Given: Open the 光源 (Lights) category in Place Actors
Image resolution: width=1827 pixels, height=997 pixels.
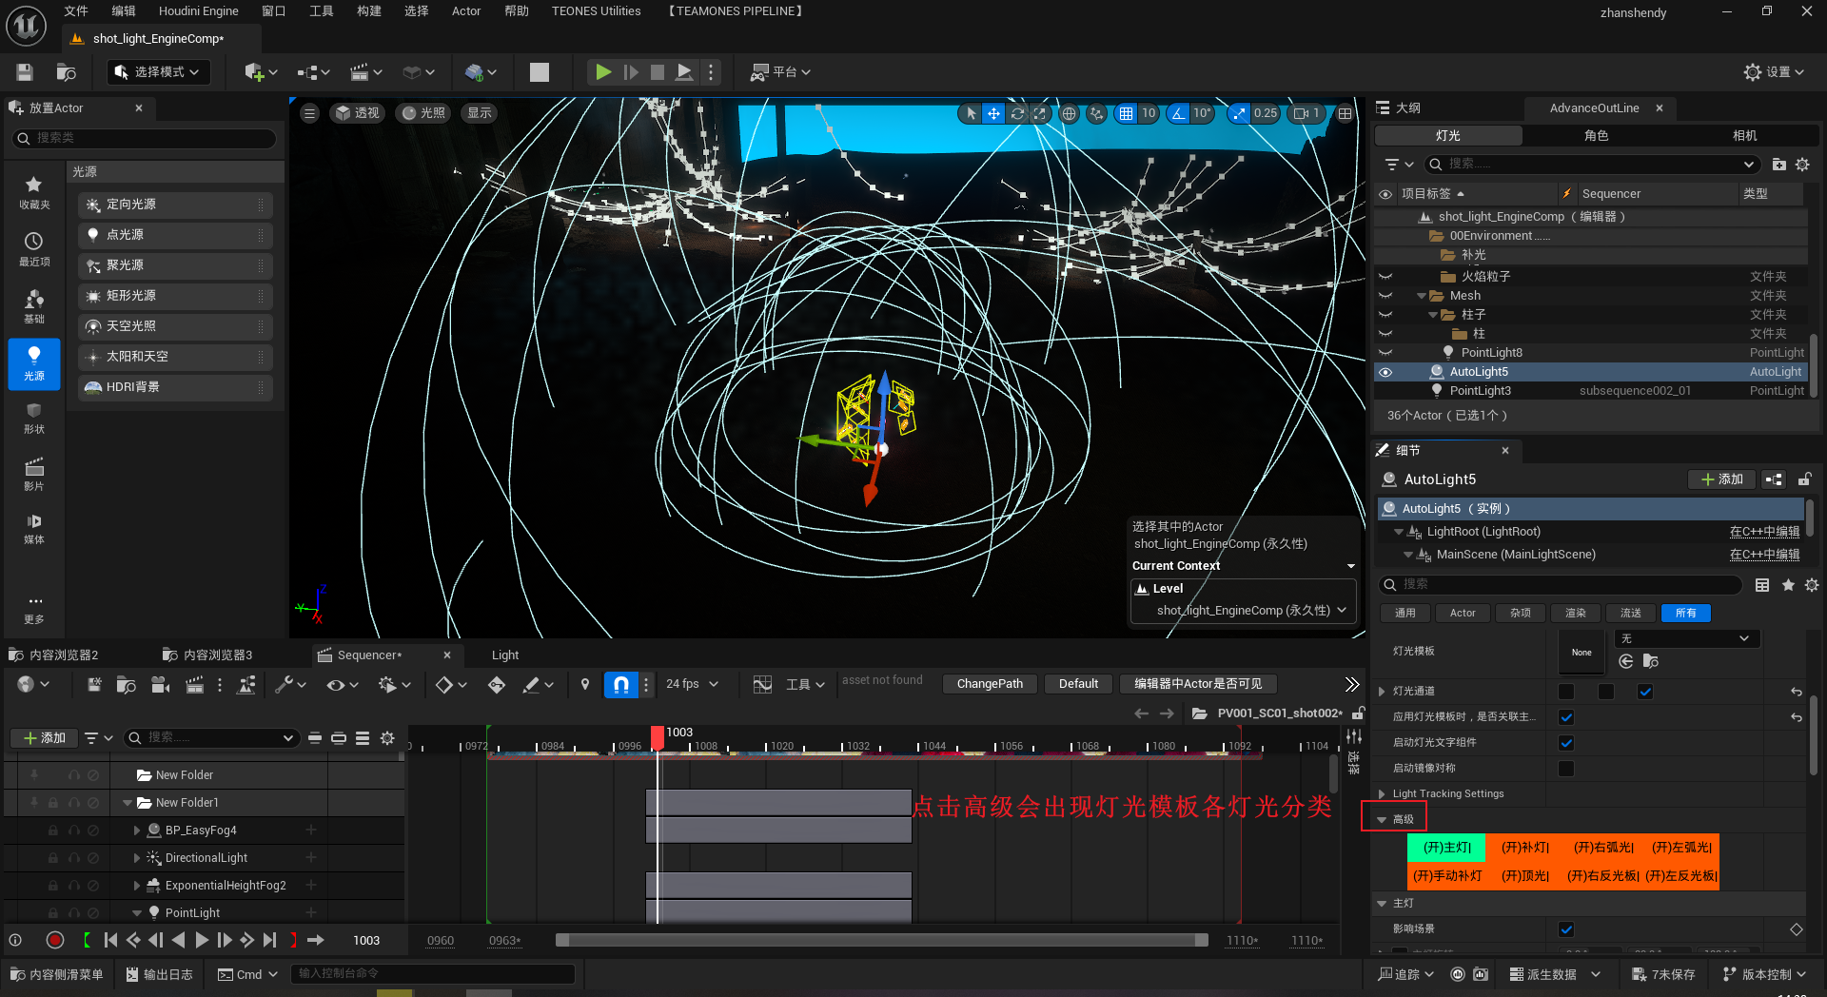Looking at the screenshot, I should [x=34, y=364].
